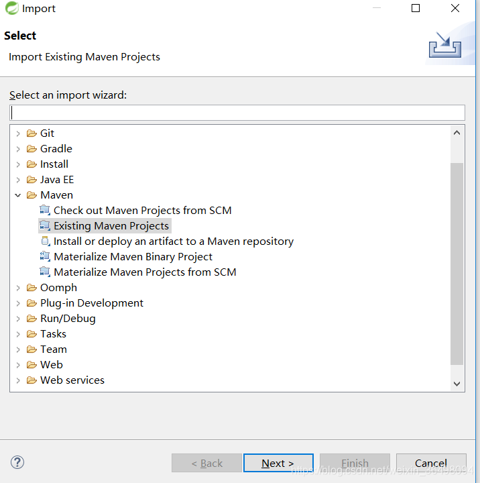
Task: Expand the Install category
Action: tap(18, 164)
